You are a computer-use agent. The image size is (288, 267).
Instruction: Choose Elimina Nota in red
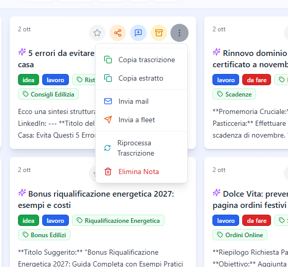click(x=141, y=171)
